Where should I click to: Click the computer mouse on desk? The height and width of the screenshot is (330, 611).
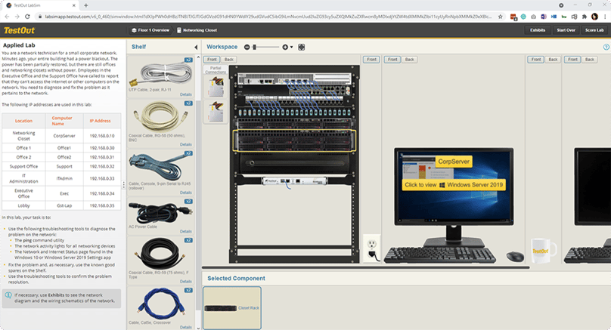point(515,257)
